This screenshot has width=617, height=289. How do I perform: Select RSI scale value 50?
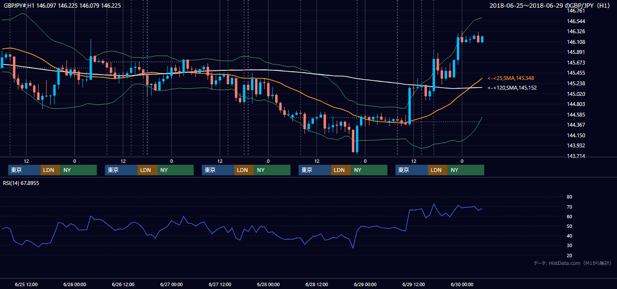pos(570,226)
